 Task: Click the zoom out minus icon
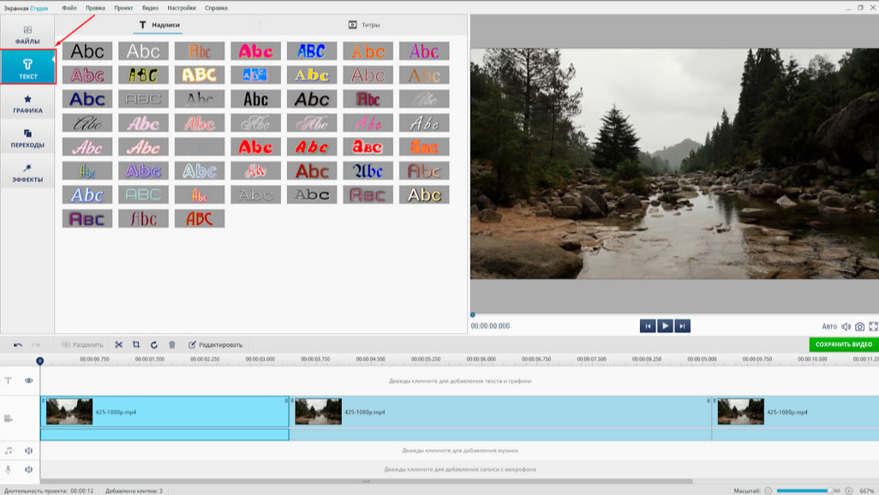click(x=768, y=491)
